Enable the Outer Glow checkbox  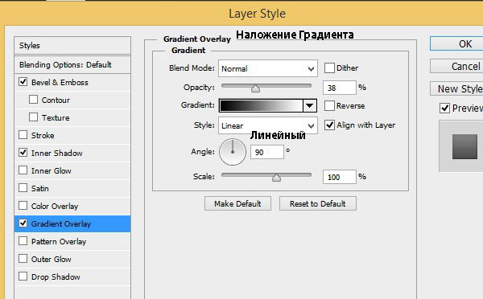tap(23, 259)
